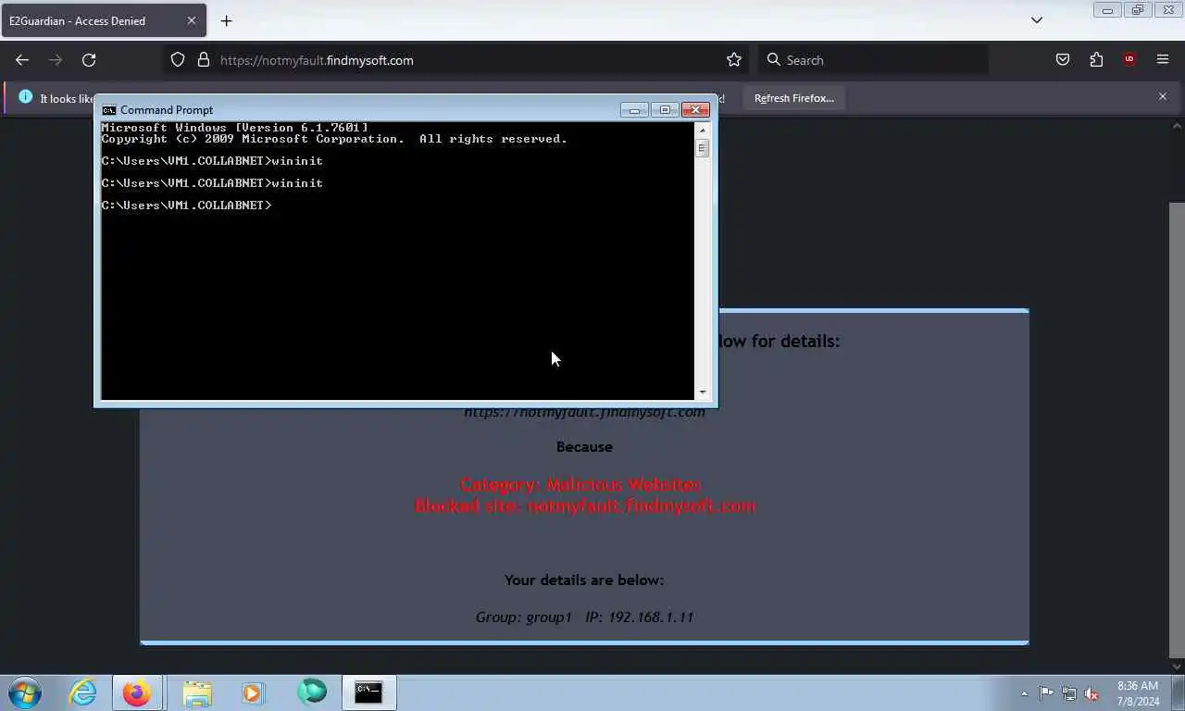The height and width of the screenshot is (711, 1185).
Task: Switch to Command Prompt taskbar button
Action: [x=368, y=692]
